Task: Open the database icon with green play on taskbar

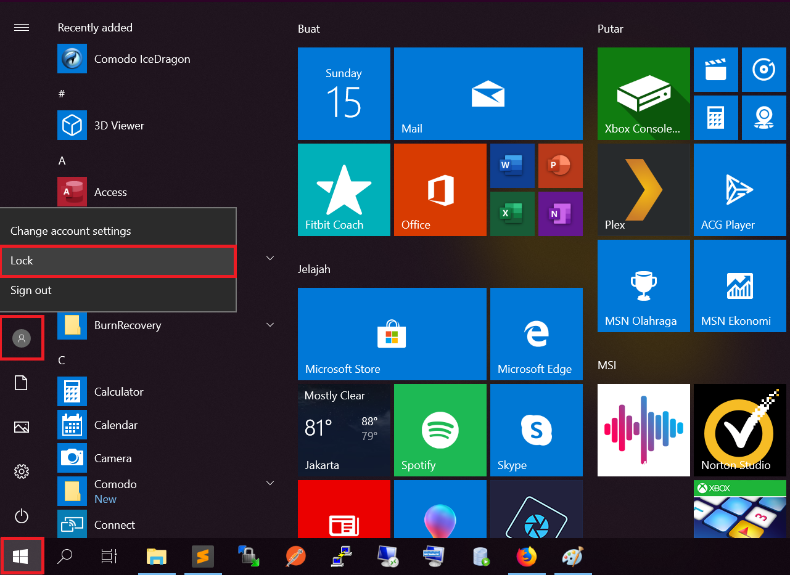Action: [480, 557]
